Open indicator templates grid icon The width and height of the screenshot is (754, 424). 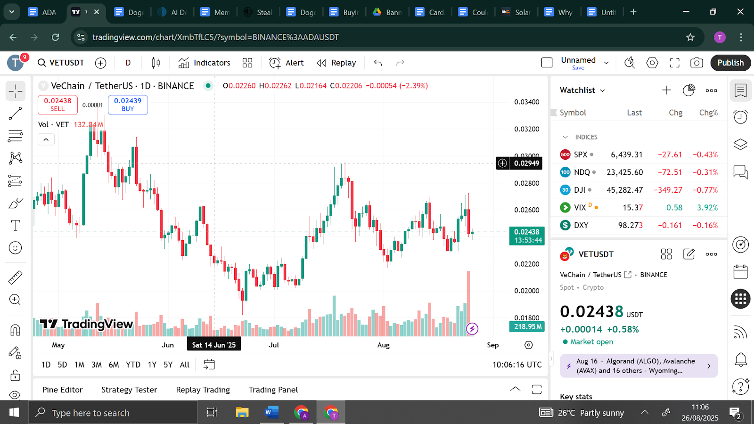click(x=247, y=63)
